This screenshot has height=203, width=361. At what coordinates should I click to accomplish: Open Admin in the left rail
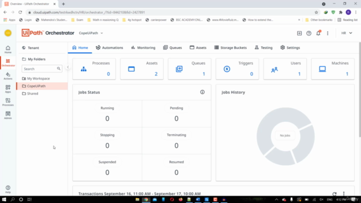(8, 115)
